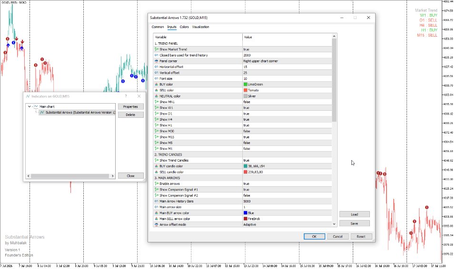Click the Save button
Screen dimensions: 457x269
tap(354, 223)
